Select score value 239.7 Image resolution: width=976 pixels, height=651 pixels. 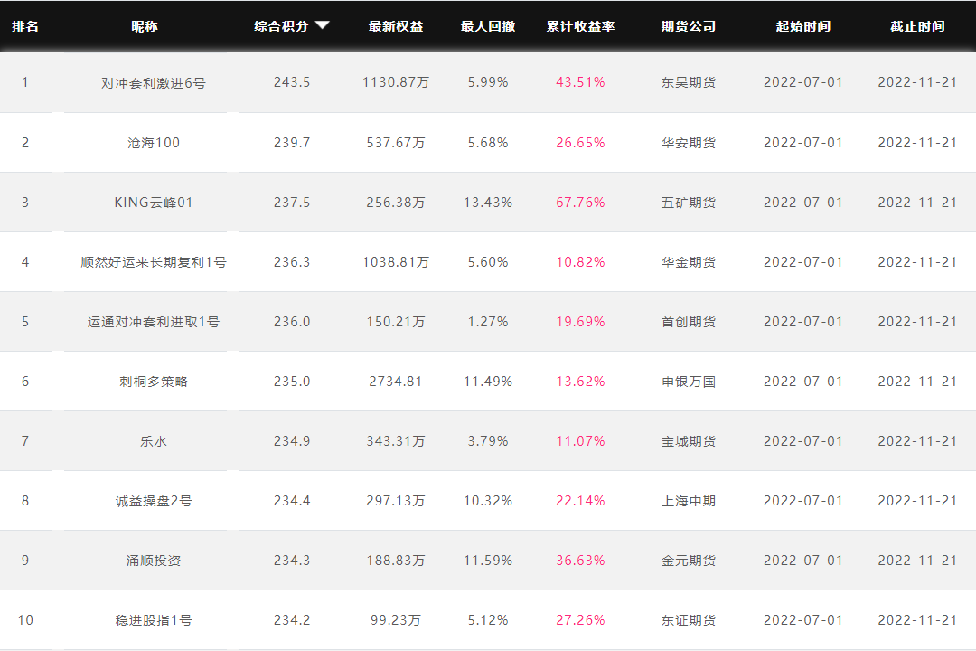(x=292, y=143)
